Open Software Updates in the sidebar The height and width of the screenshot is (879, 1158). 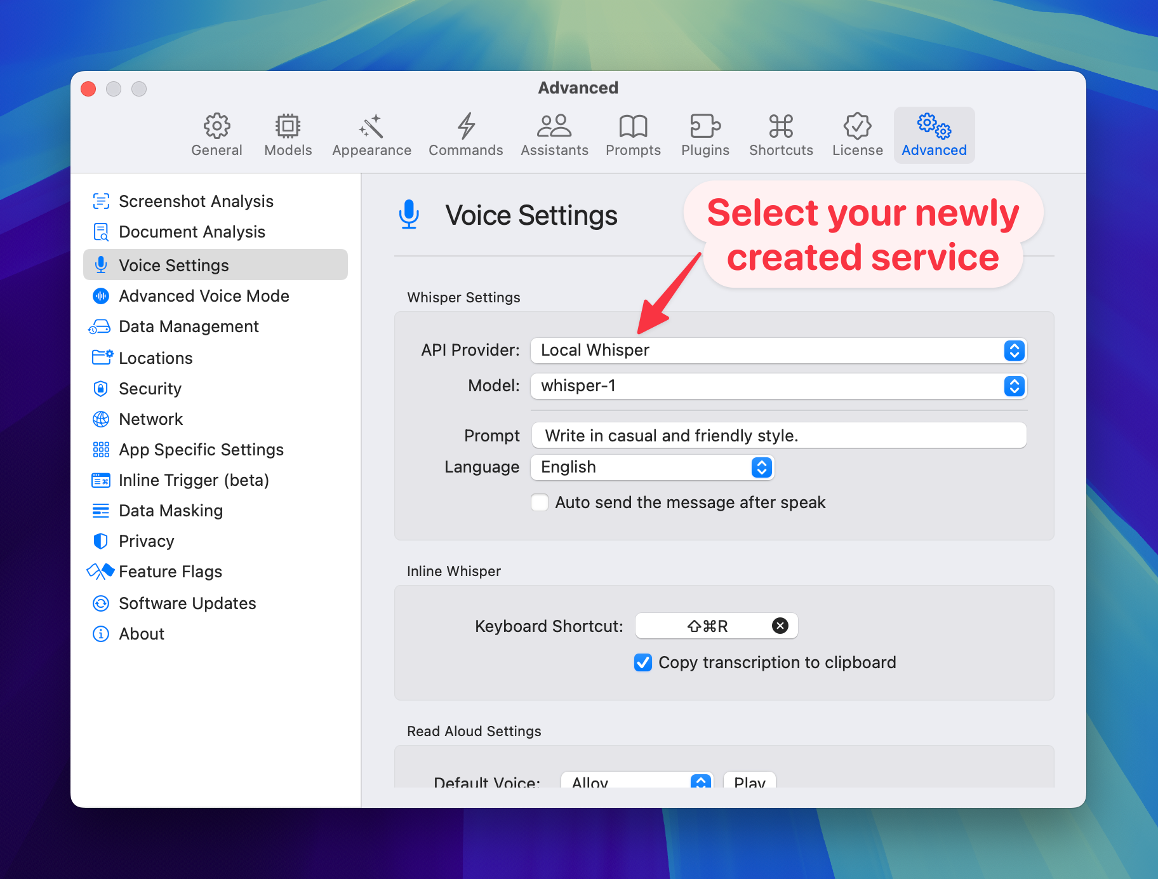(x=187, y=603)
